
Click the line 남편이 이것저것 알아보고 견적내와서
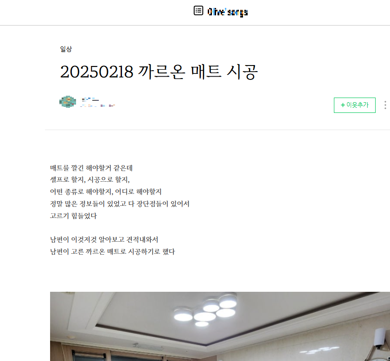pos(104,240)
